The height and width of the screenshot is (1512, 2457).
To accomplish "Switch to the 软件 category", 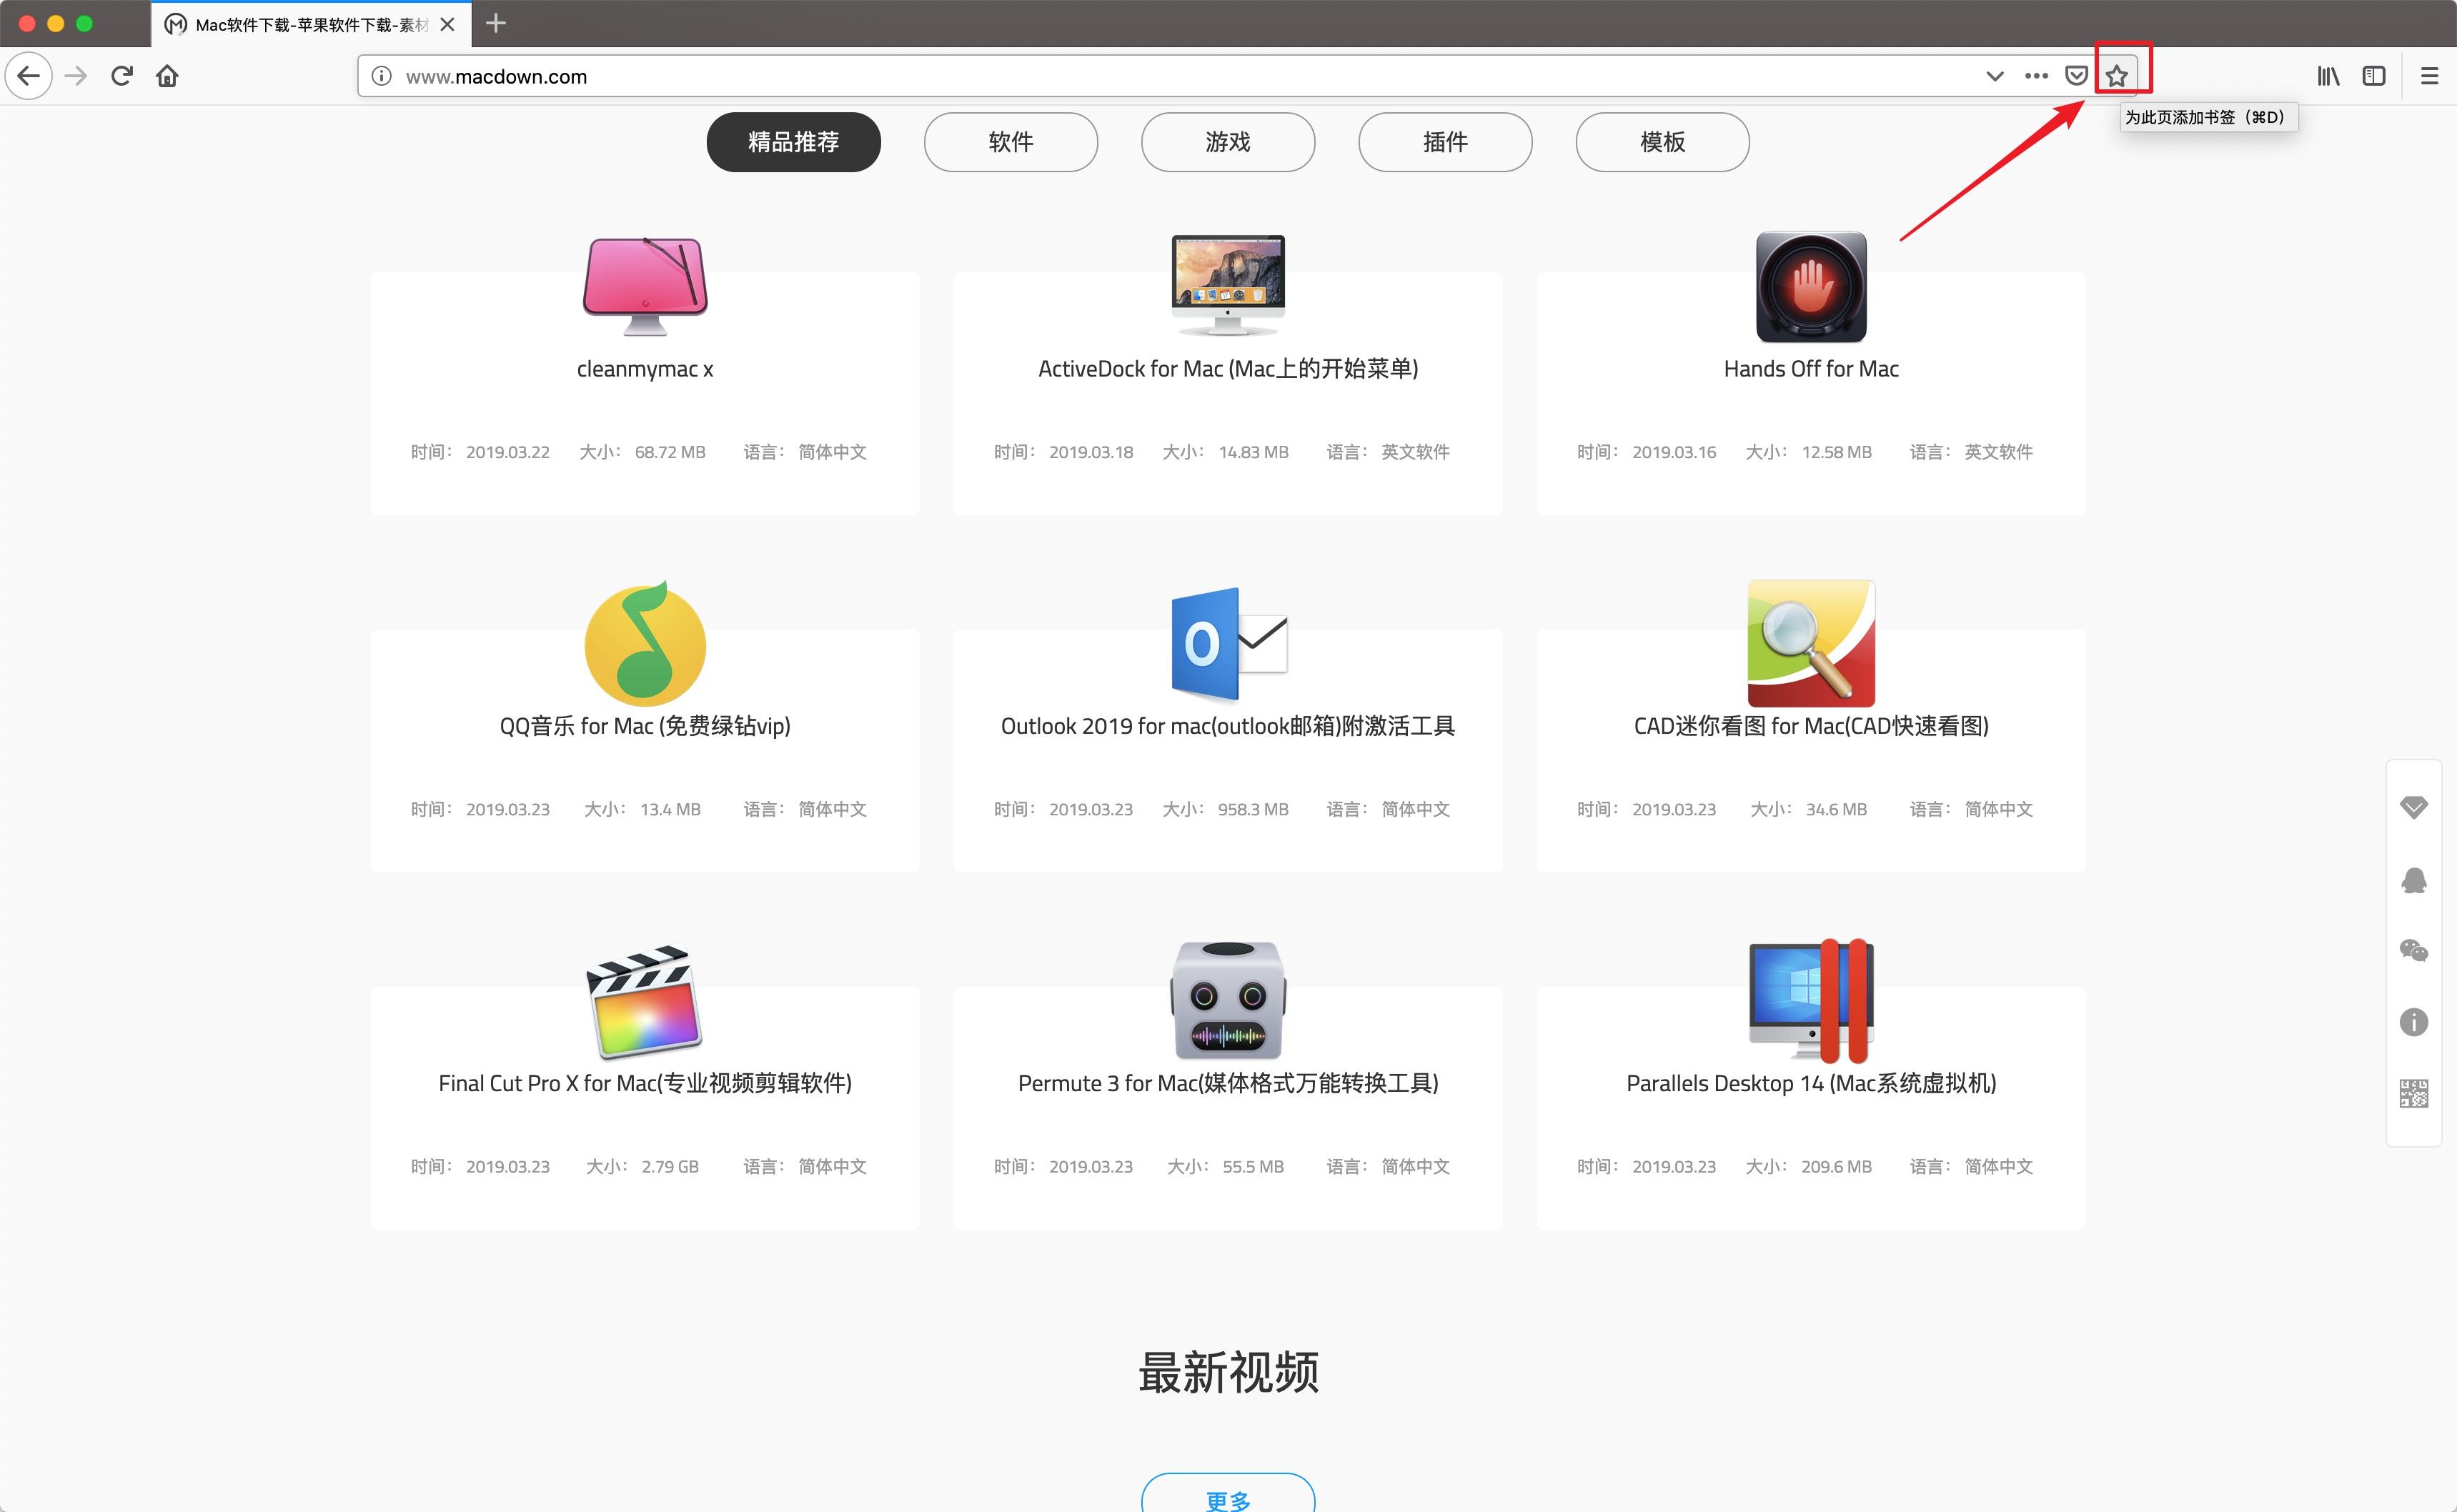I will pos(1010,142).
